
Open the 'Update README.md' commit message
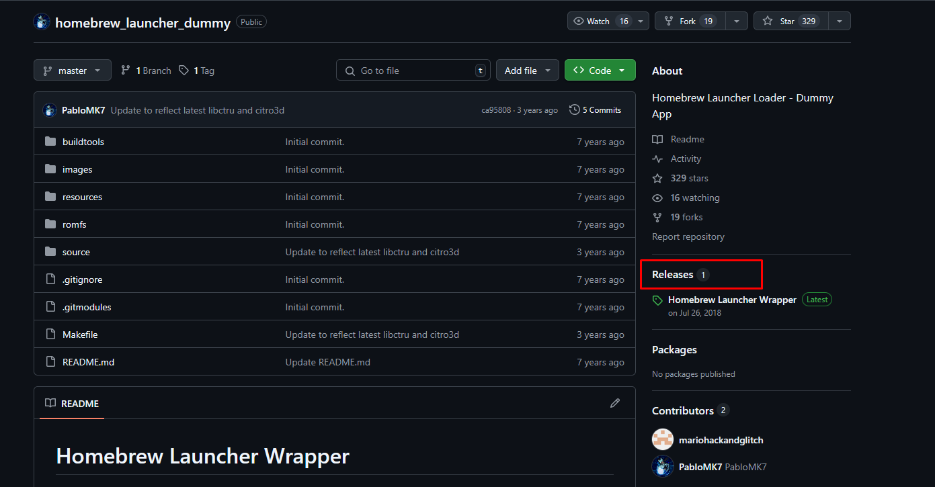click(x=328, y=362)
